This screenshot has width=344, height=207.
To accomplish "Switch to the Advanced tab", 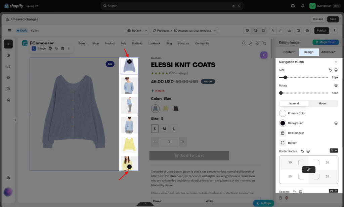I will point(328,52).
